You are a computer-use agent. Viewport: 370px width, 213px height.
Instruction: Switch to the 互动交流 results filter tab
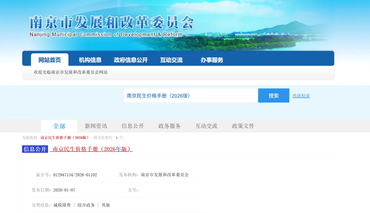click(206, 126)
